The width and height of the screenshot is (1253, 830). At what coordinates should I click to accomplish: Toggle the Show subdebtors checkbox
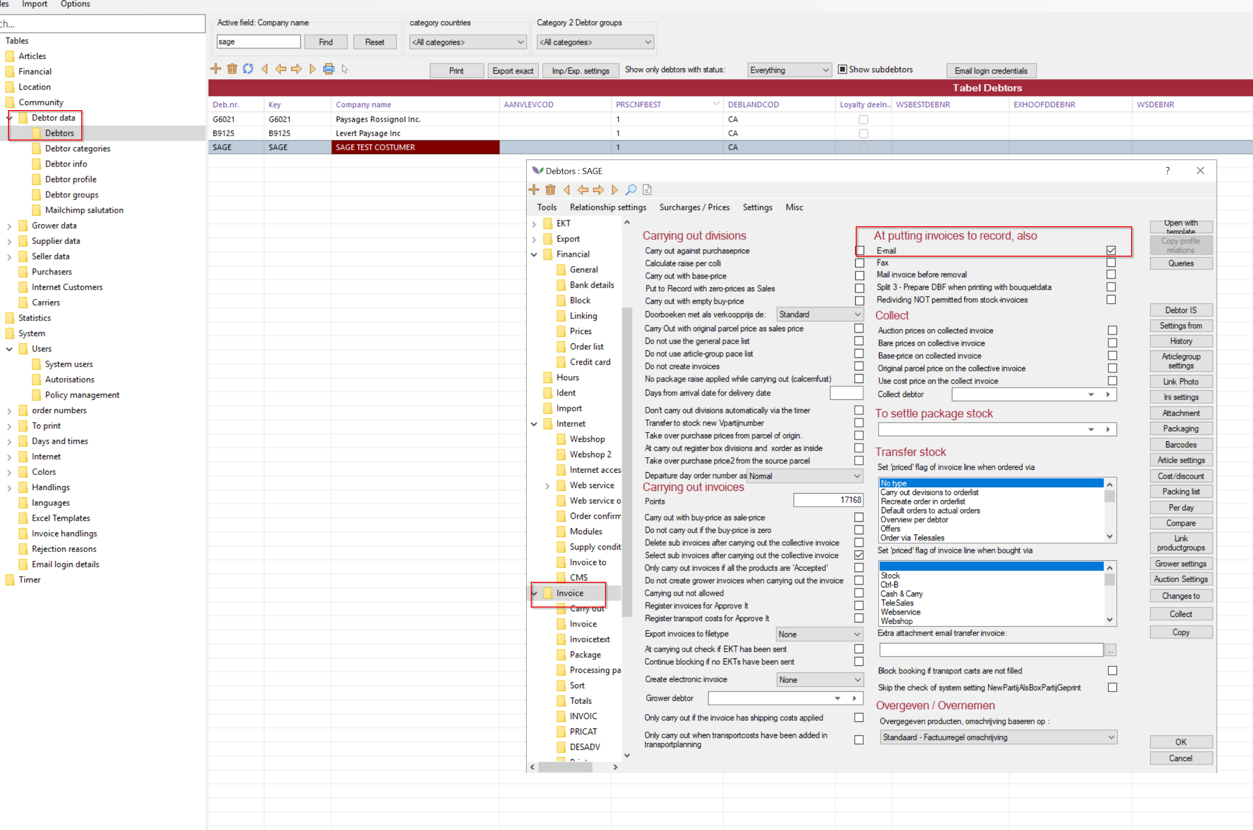(x=842, y=70)
